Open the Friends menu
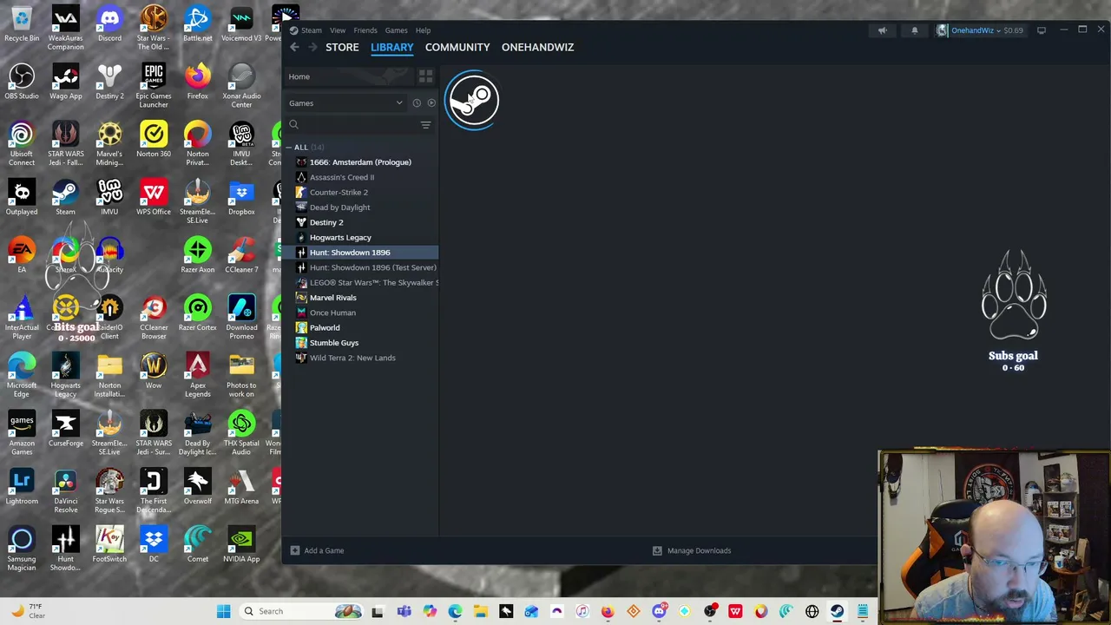 [365, 30]
